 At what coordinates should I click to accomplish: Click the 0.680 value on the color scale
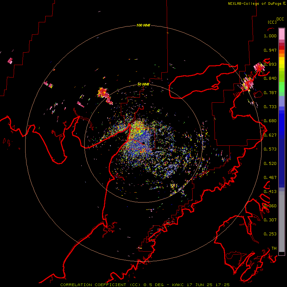click(270, 121)
